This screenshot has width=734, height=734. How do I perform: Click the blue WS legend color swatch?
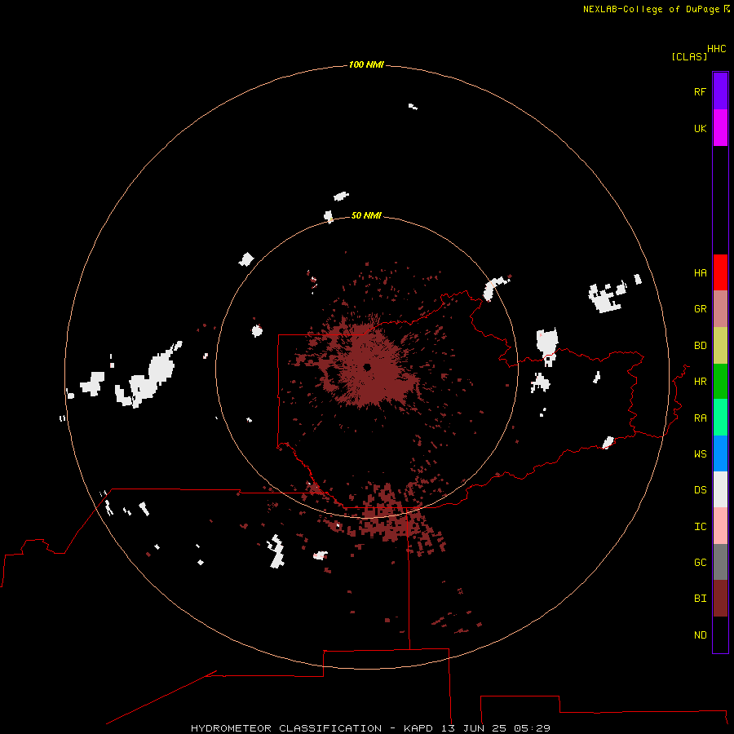[720, 453]
